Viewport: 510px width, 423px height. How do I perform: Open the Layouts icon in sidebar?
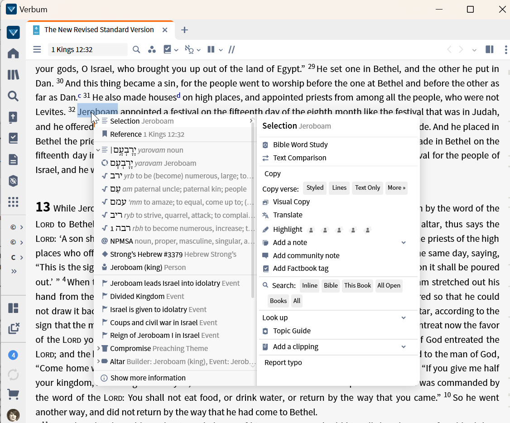tap(13, 308)
